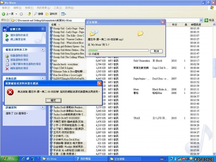Click the file list vertical scrollbar thumb
Image resolution: width=216 pixels, height=162 pixels.
pyautogui.click(x=214, y=68)
